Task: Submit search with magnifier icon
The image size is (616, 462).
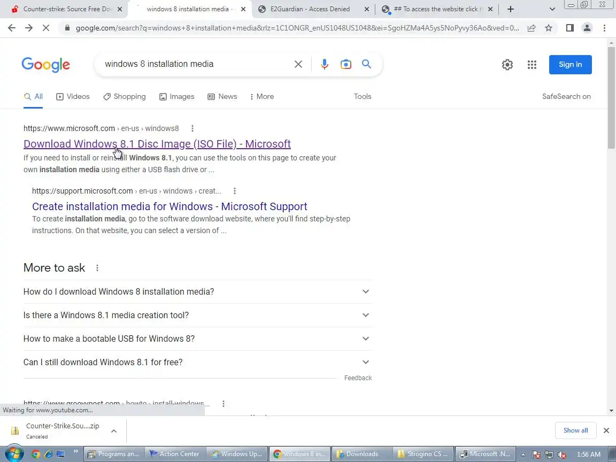Action: point(366,64)
